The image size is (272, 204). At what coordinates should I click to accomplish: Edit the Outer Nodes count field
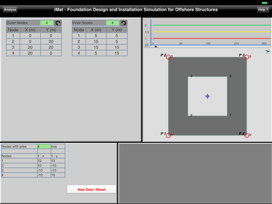point(47,23)
